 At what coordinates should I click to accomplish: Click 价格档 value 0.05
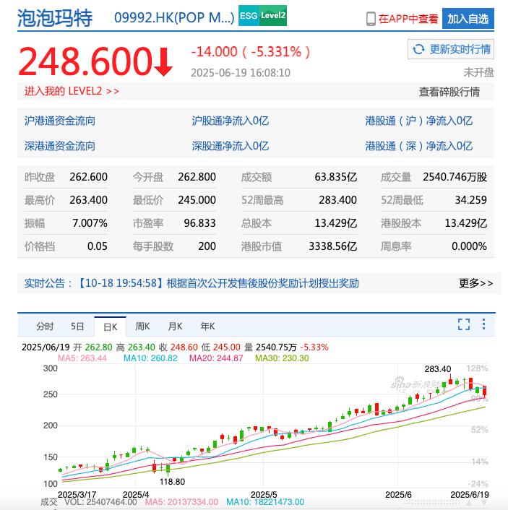click(x=98, y=246)
